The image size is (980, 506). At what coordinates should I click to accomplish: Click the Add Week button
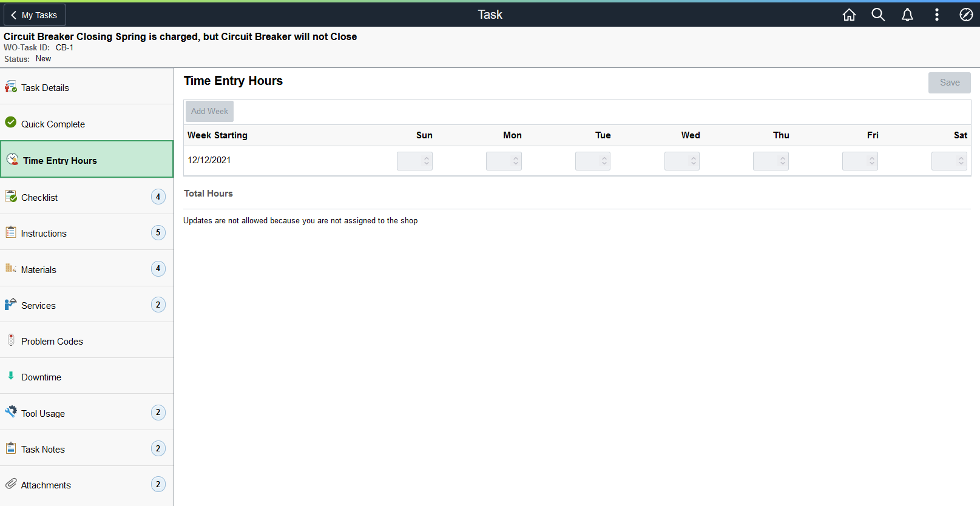[209, 111]
